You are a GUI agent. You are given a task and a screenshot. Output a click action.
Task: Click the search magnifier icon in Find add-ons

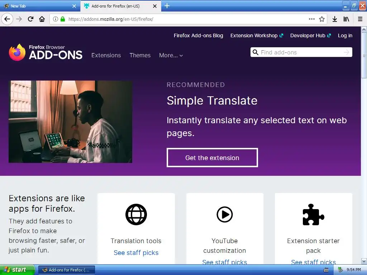256,52
